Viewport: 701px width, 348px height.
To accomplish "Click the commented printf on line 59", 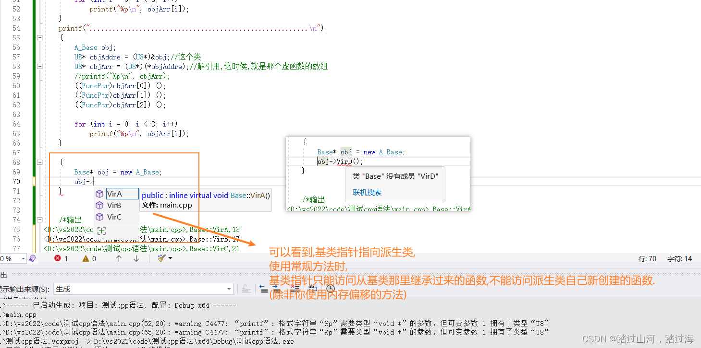I will coord(122,76).
